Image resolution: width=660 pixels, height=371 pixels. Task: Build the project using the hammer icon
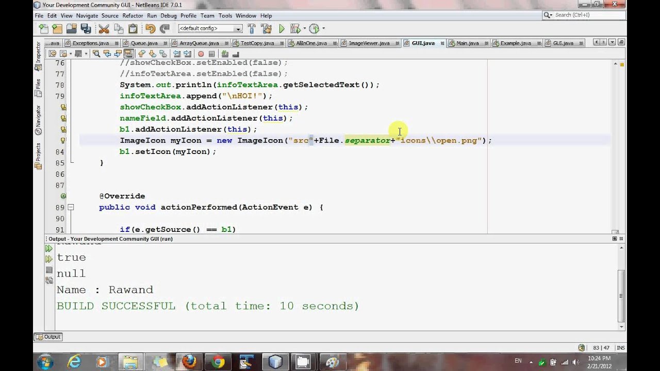pyautogui.click(x=252, y=28)
